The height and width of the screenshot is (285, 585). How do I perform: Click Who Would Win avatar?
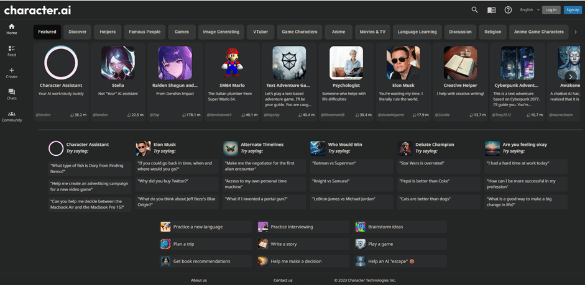point(318,148)
